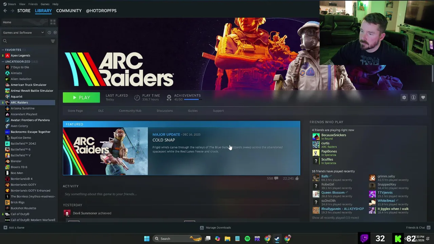The width and height of the screenshot is (434, 244).
Task: Click PapiBones friend avatar
Action: [316, 153]
